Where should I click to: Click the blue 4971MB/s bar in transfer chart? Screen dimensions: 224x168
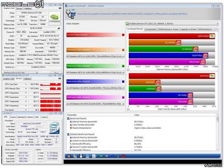tap(161, 95)
